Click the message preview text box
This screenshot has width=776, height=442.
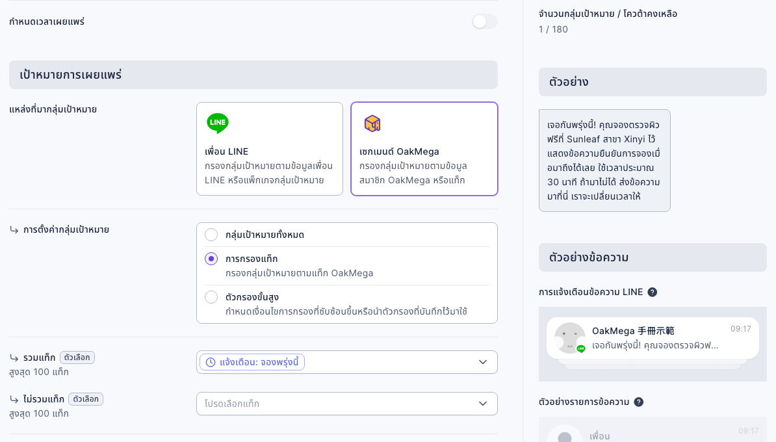tap(604, 161)
